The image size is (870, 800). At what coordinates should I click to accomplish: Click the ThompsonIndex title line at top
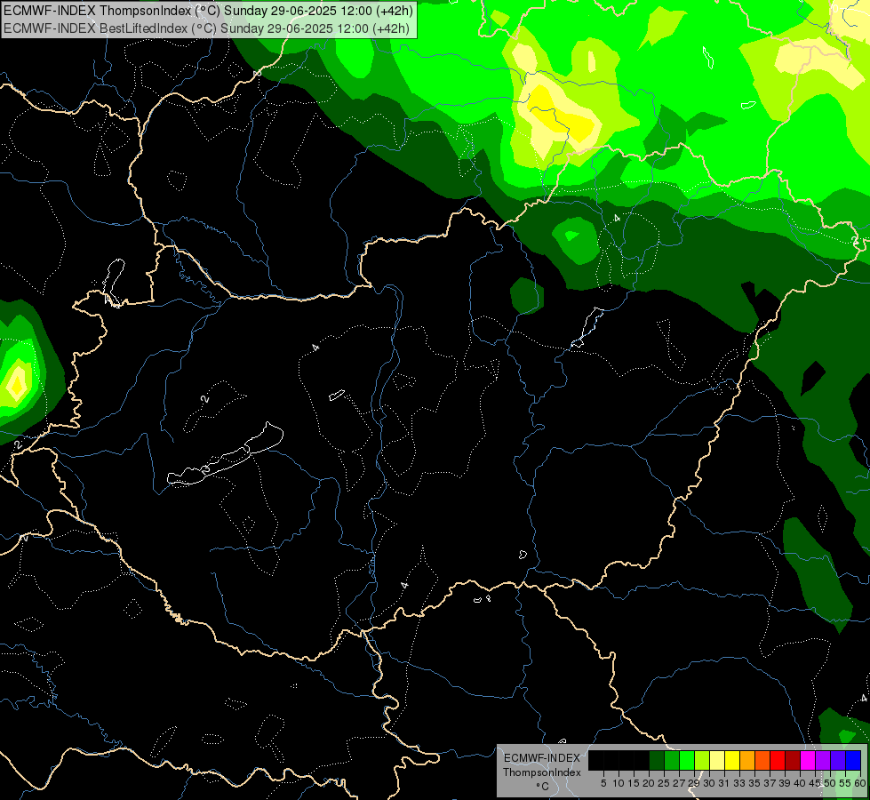208,11
